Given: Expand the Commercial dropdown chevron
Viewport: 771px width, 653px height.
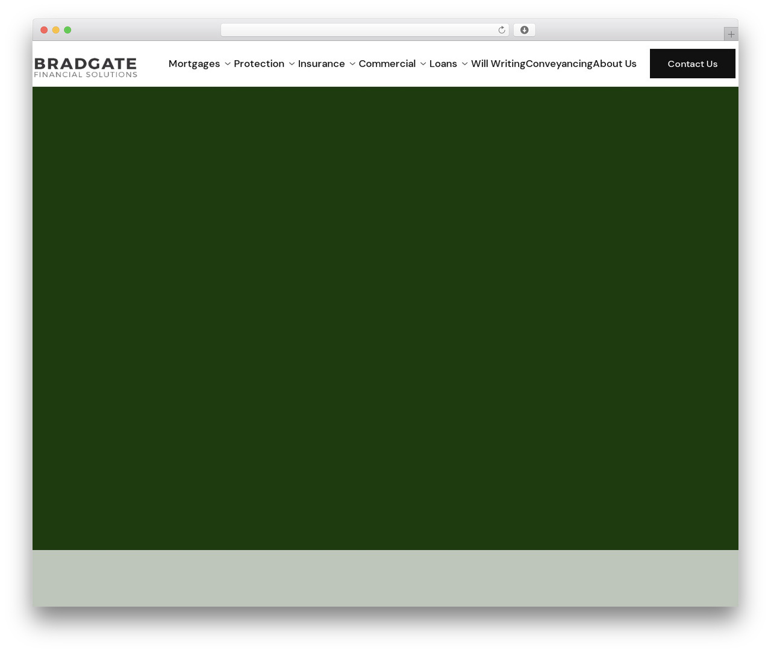Looking at the screenshot, I should [x=423, y=64].
